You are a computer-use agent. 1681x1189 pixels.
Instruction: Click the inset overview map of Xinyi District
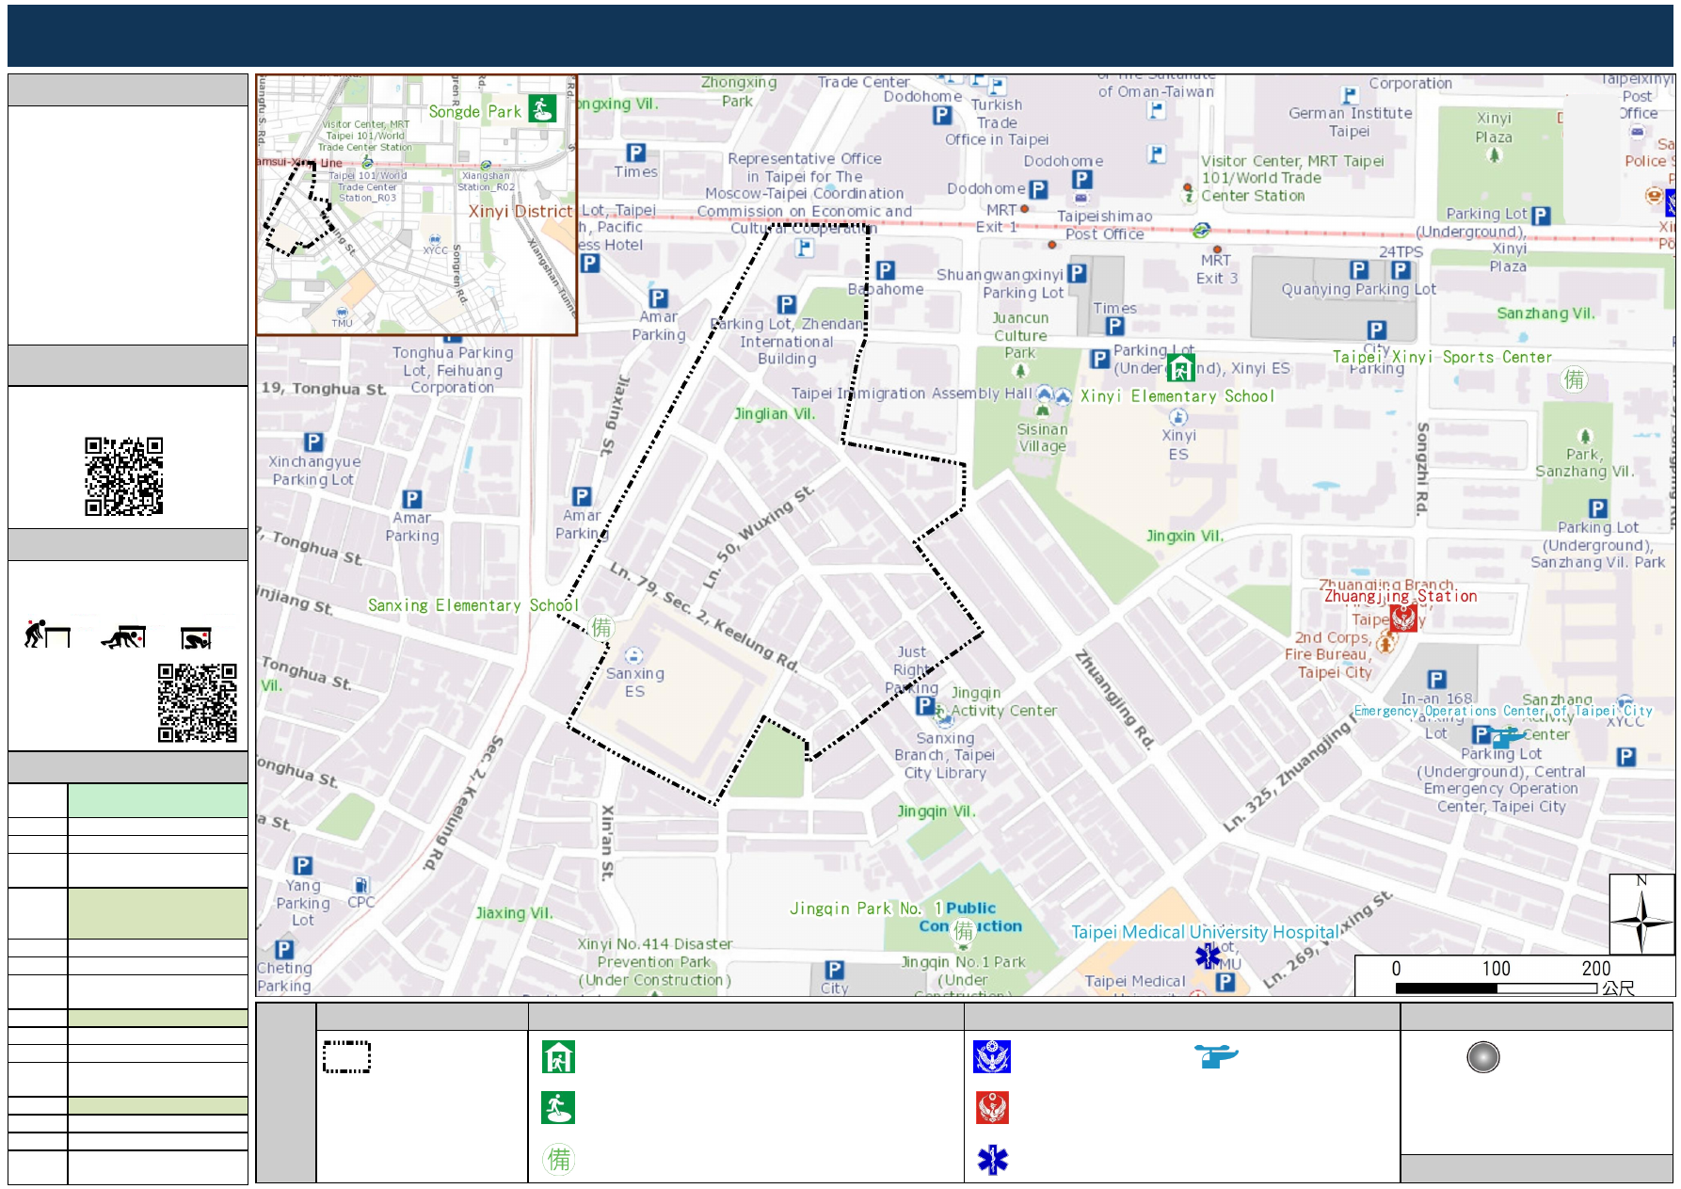pos(417,205)
